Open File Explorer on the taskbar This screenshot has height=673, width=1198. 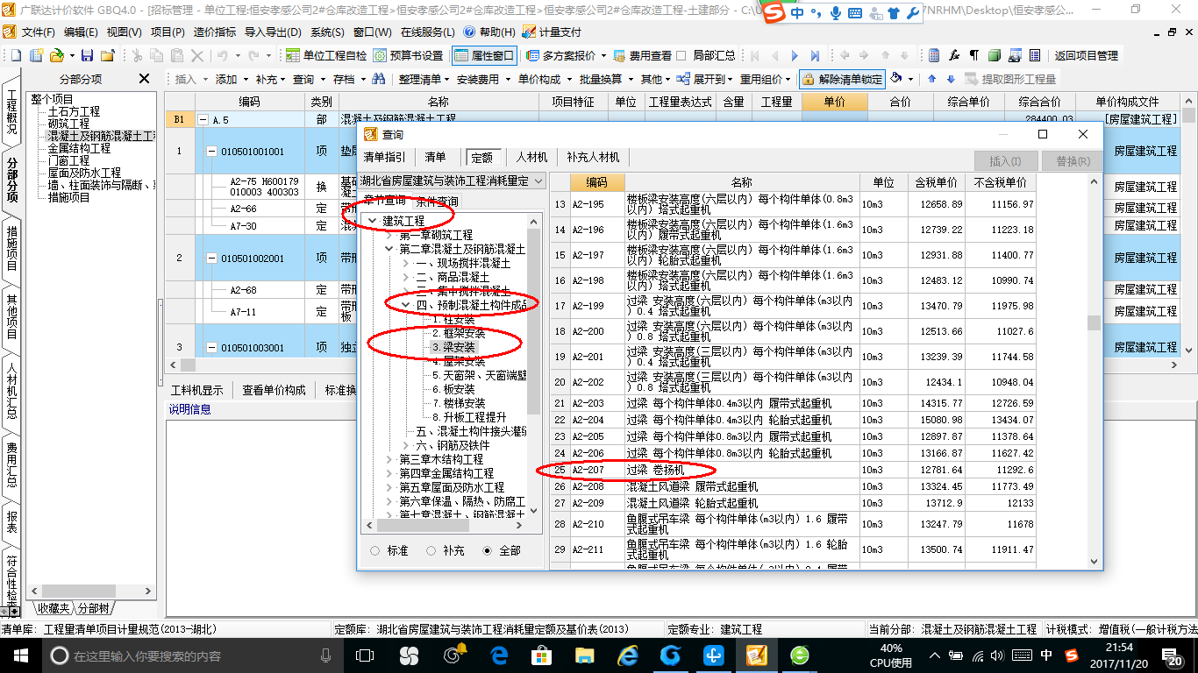[x=584, y=655]
